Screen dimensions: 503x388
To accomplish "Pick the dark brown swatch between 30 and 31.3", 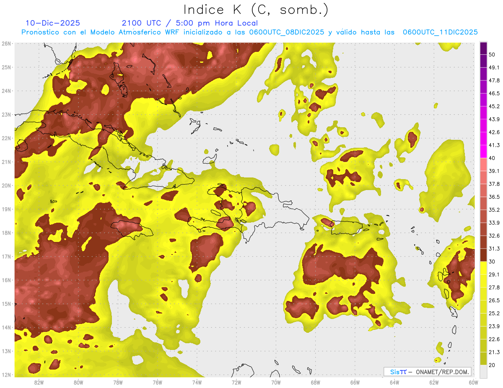I will (484, 255).
